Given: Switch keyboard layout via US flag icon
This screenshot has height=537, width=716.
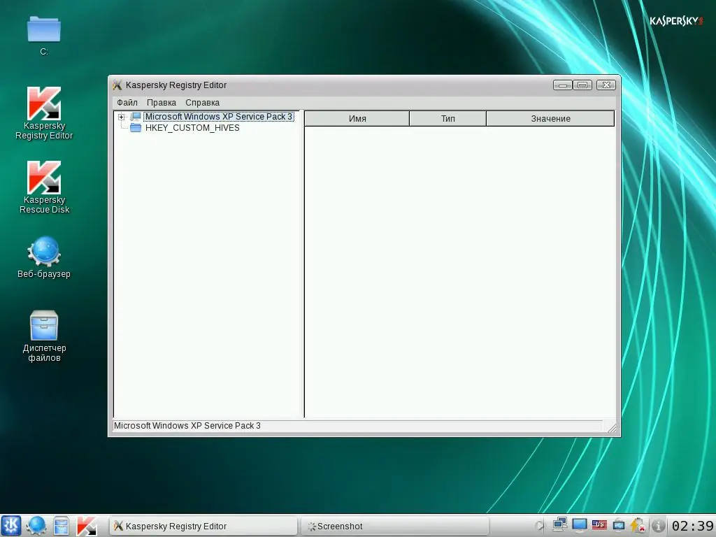Looking at the screenshot, I should (599, 525).
